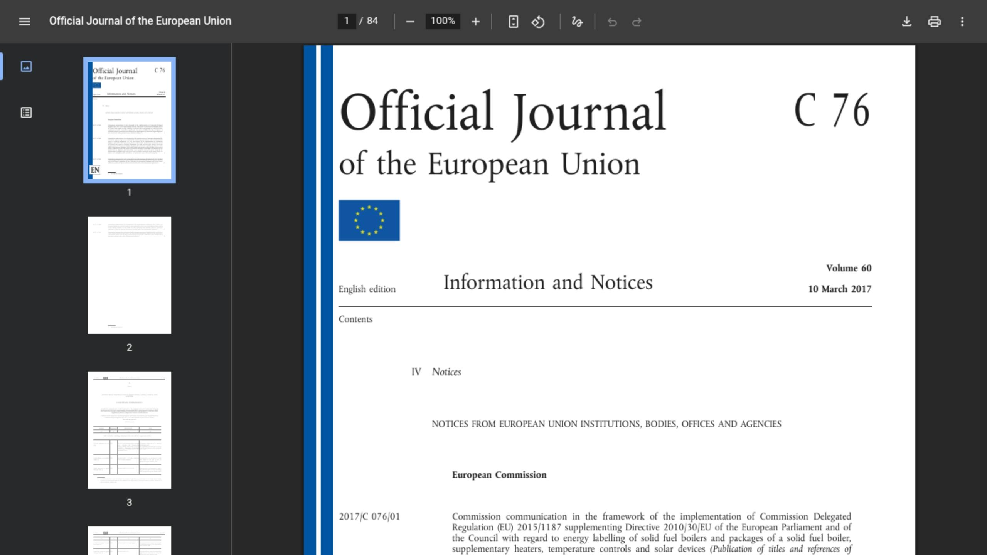Click the fit to page icon
The width and height of the screenshot is (987, 555).
513,22
